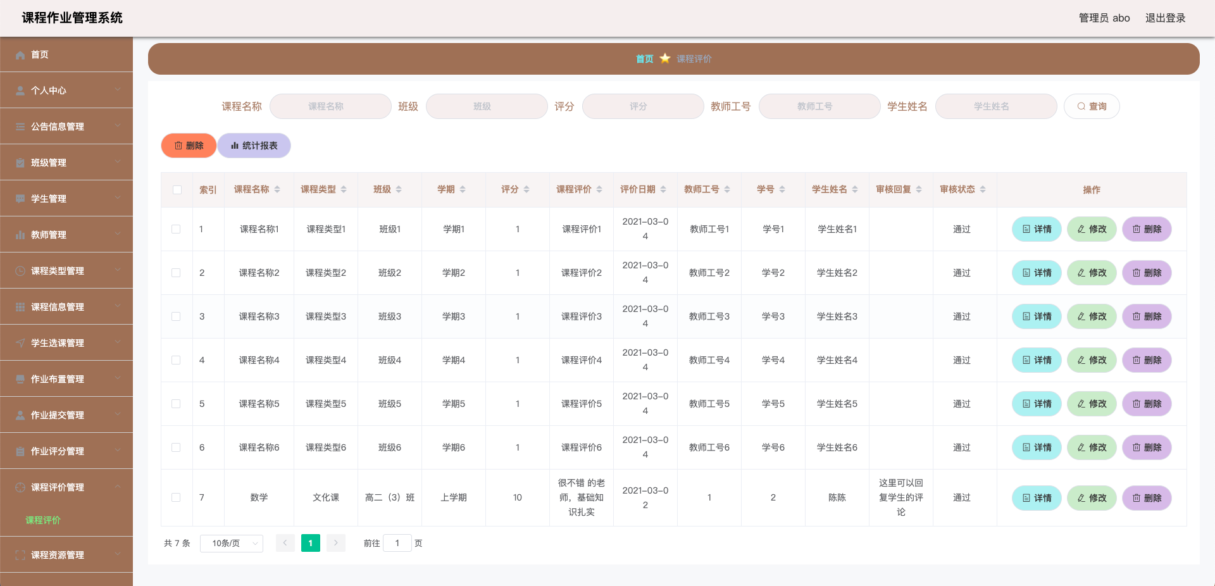Collapse the 课程评价管理 menu chevron
The width and height of the screenshot is (1215, 586).
pyautogui.click(x=118, y=487)
